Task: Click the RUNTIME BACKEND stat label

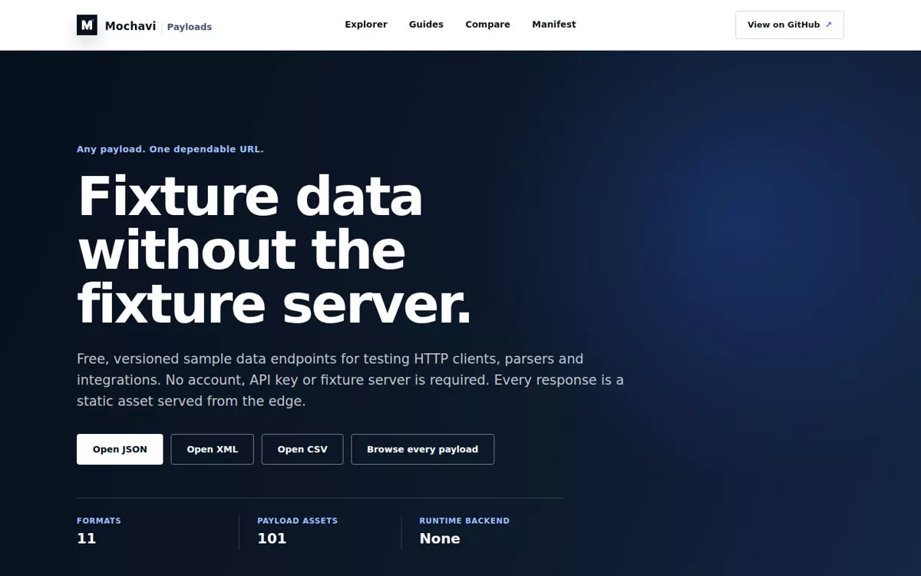Action: (x=464, y=521)
